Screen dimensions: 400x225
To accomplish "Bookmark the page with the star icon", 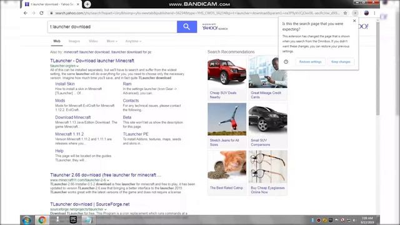I will point(345,13).
